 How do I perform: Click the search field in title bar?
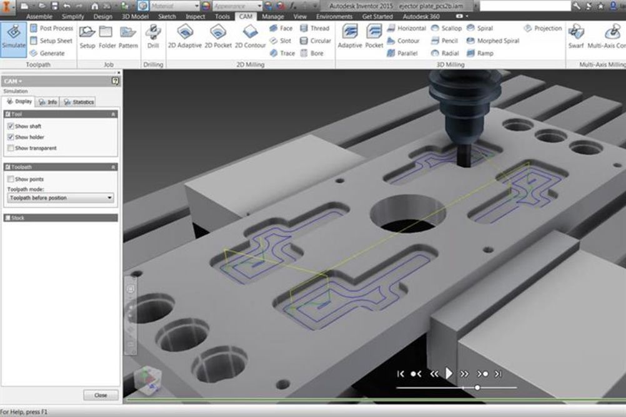(525, 6)
